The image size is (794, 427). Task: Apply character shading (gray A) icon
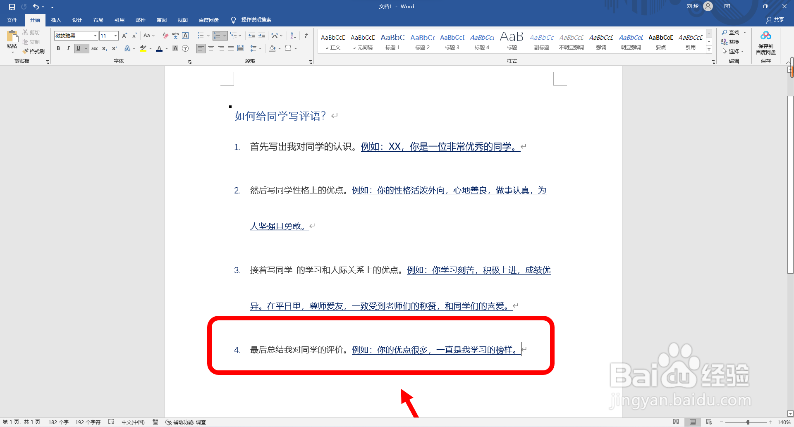tap(175, 48)
